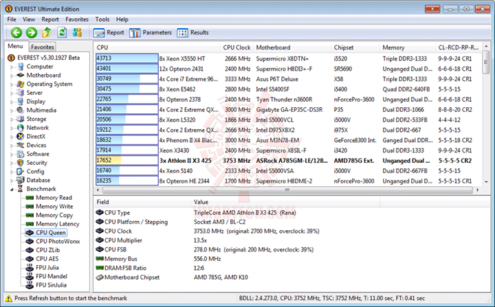495x307 pixels.
Task: Select the Config icon in tree
Action: pos(21,171)
